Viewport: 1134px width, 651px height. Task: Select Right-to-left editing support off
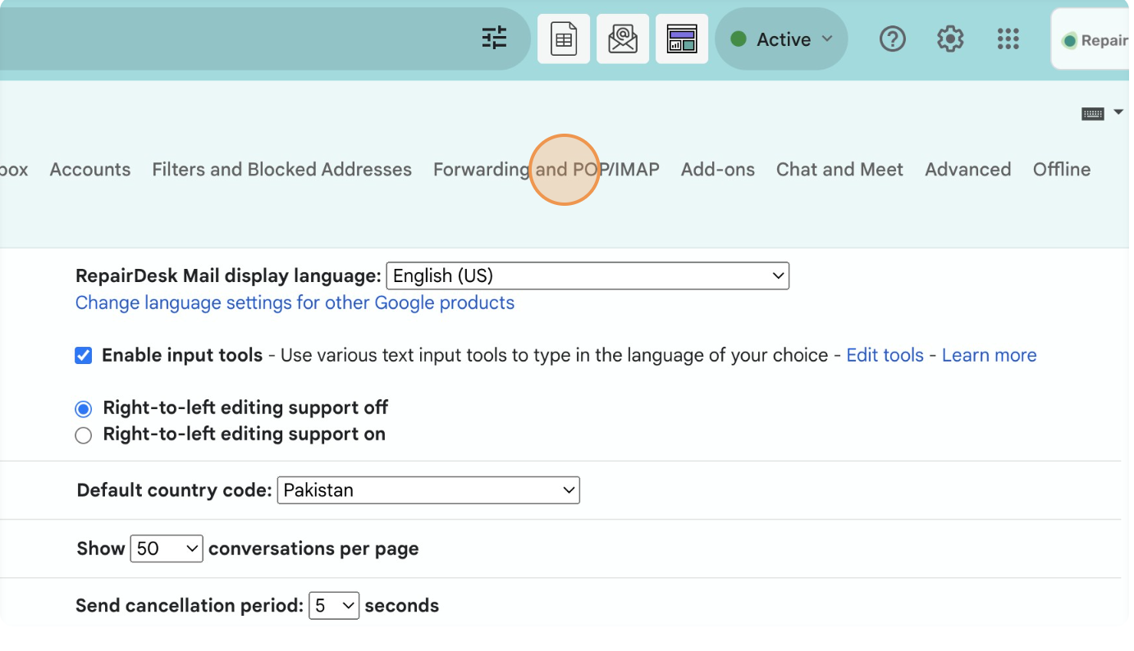[x=84, y=408]
